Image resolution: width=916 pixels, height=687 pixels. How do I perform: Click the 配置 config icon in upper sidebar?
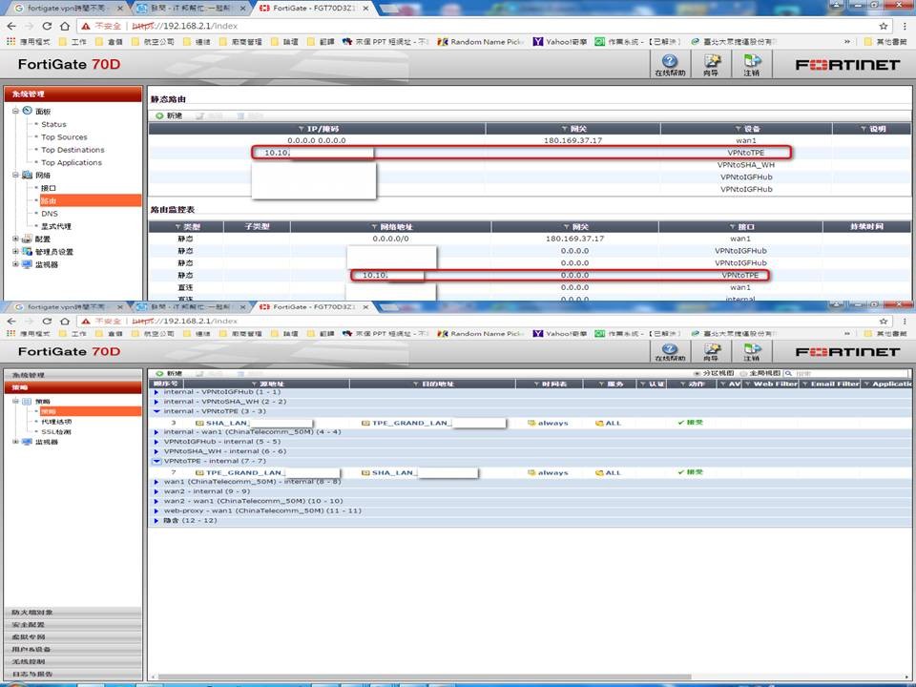coord(28,239)
